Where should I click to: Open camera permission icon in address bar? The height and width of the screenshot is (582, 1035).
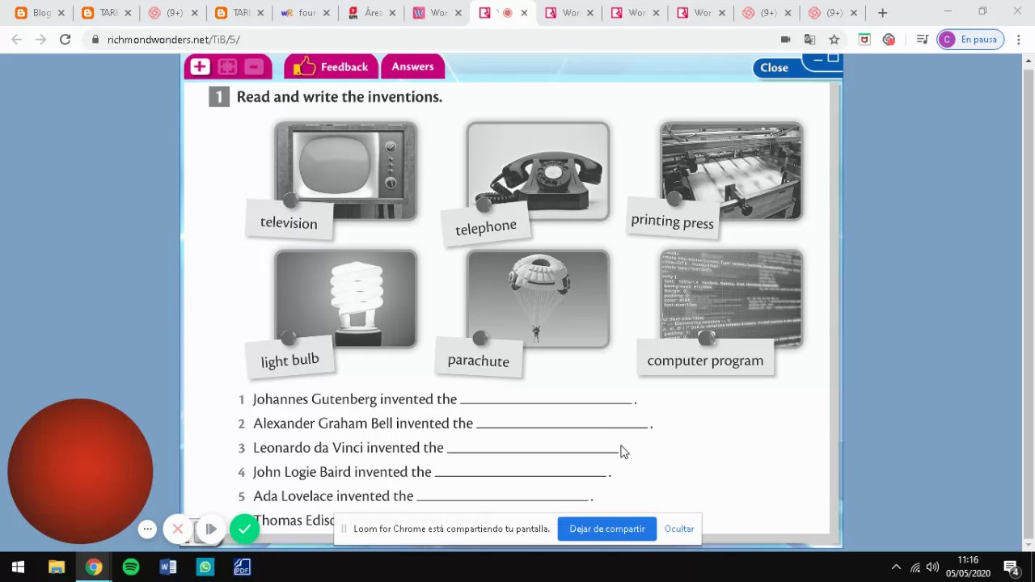pyautogui.click(x=785, y=39)
